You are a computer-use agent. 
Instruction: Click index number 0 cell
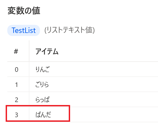[x=16, y=69]
